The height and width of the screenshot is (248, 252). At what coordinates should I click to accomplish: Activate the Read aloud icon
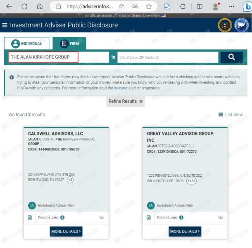tap(121, 7)
